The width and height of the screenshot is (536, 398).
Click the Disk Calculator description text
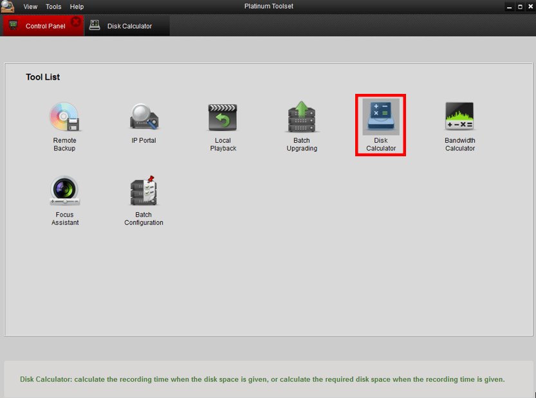tap(262, 379)
